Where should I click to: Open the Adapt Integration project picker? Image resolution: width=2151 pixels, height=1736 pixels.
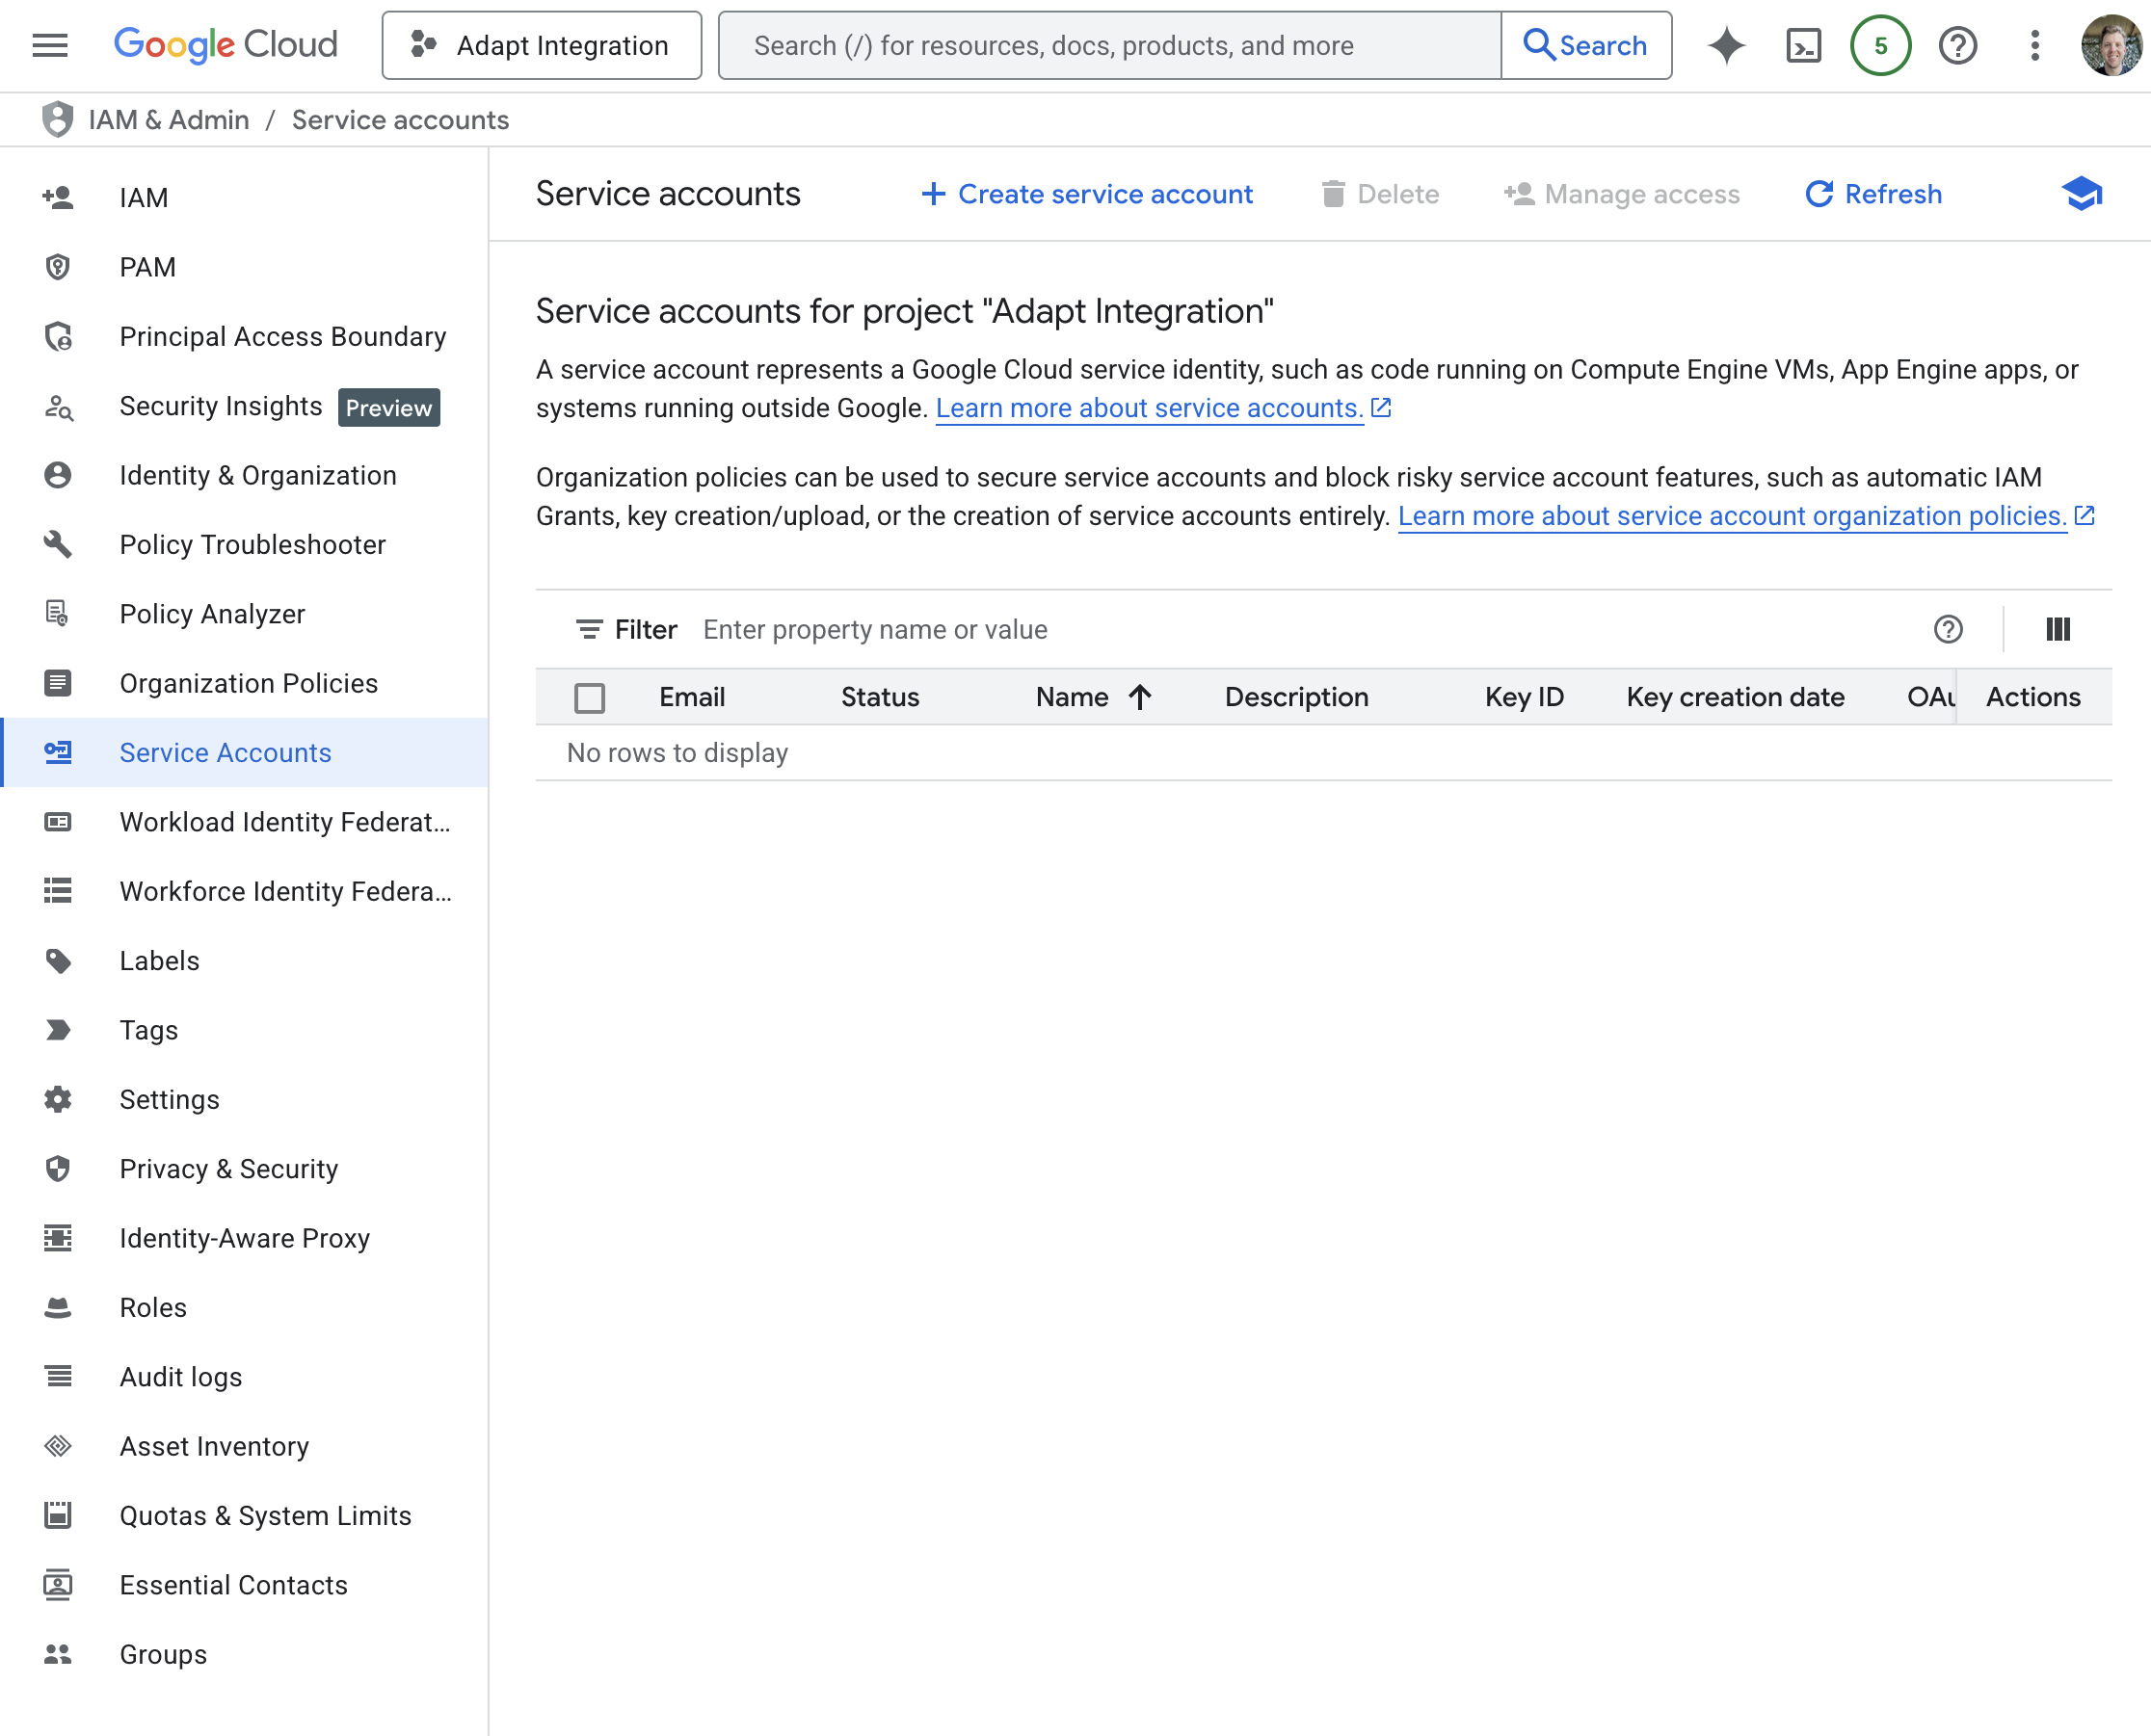542,45
